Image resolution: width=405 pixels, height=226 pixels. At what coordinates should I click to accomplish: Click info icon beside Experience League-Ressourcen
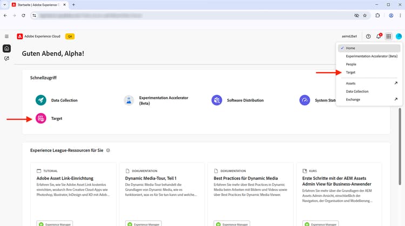point(108,150)
